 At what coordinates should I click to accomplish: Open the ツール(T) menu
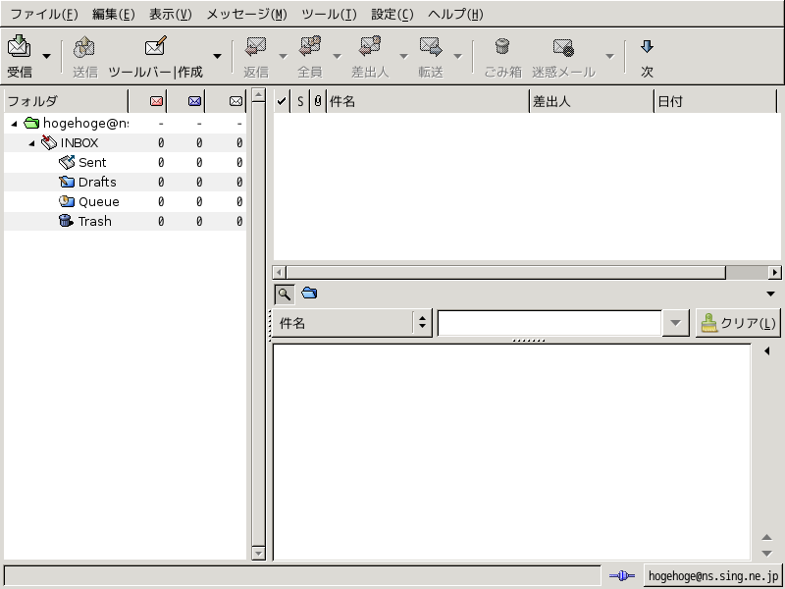(328, 14)
